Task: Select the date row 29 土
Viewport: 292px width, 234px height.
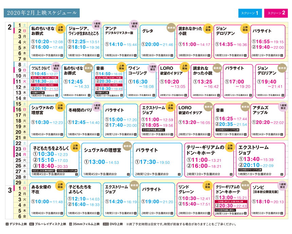Action: [20, 183]
